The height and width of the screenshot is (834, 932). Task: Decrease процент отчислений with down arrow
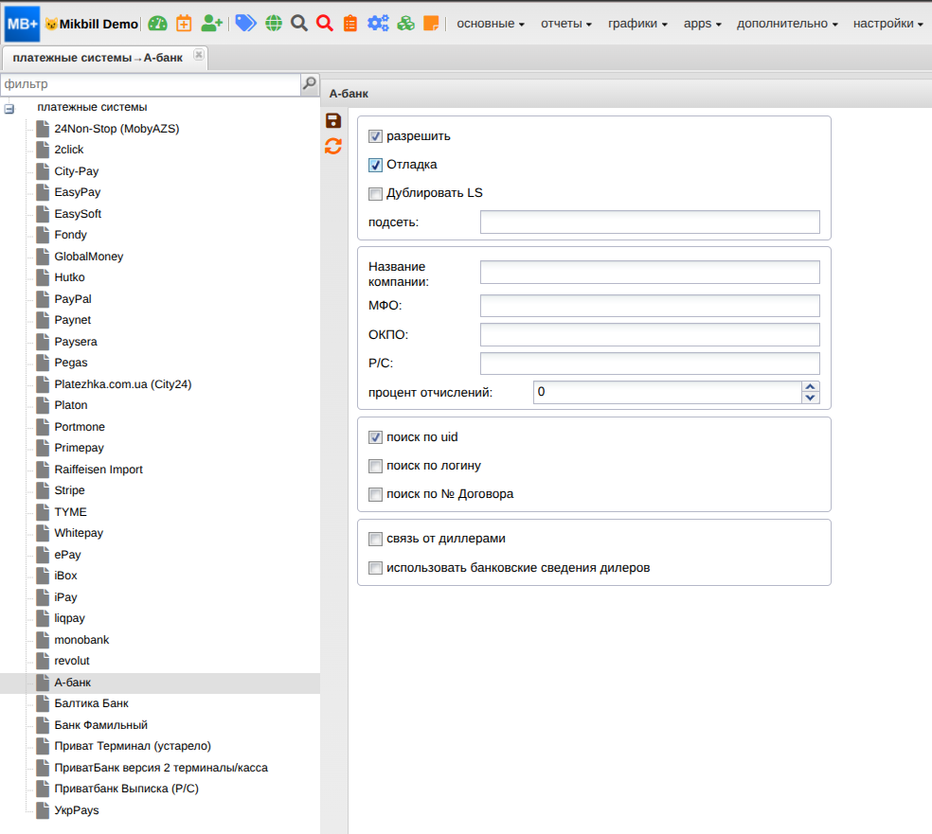pyautogui.click(x=810, y=398)
